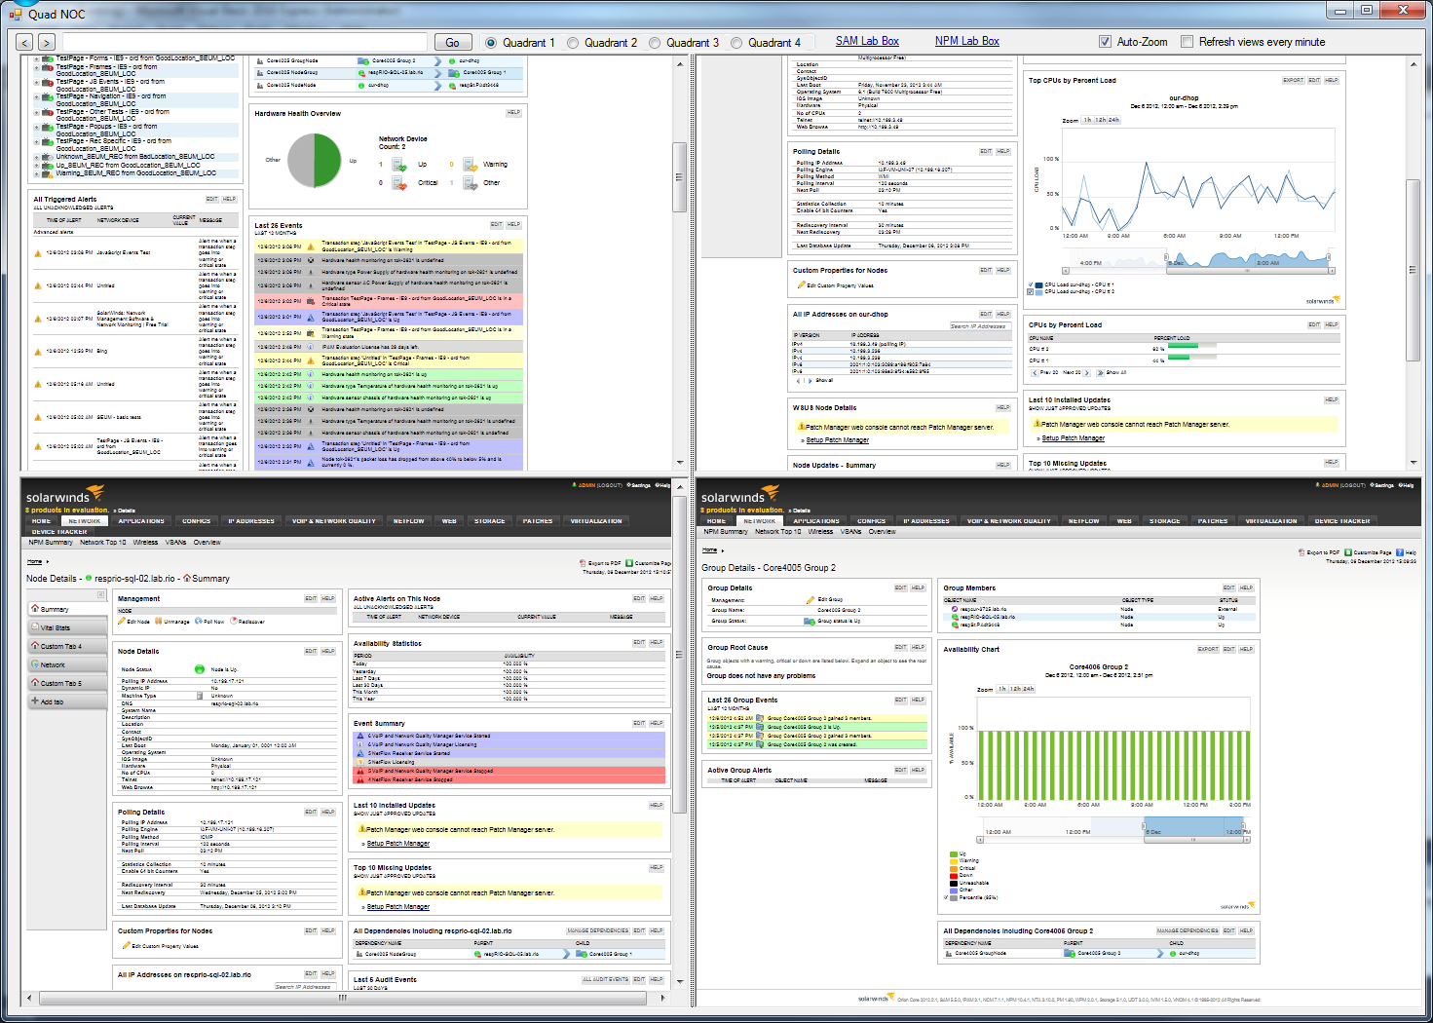Uncheck the Auto-Zoom checkbox
This screenshot has height=1023, width=1433.
pos(1105,42)
